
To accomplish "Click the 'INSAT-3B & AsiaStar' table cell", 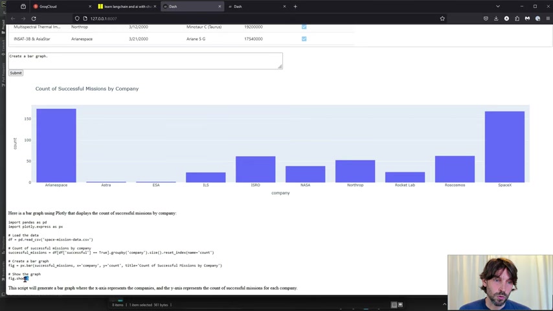I will coord(32,39).
